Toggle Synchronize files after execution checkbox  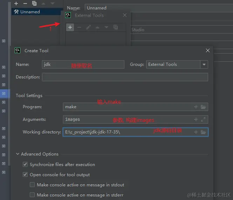click(x=25, y=164)
